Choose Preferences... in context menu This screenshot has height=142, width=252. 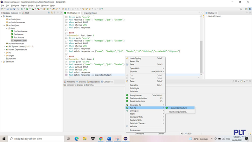click(x=145, y=130)
